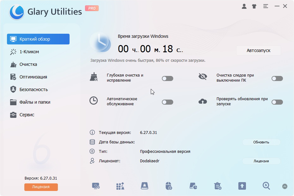Click the 'Версия: 6.27.0.31' sidebar text
Viewport: 294px width, 196px height.
coord(41,178)
